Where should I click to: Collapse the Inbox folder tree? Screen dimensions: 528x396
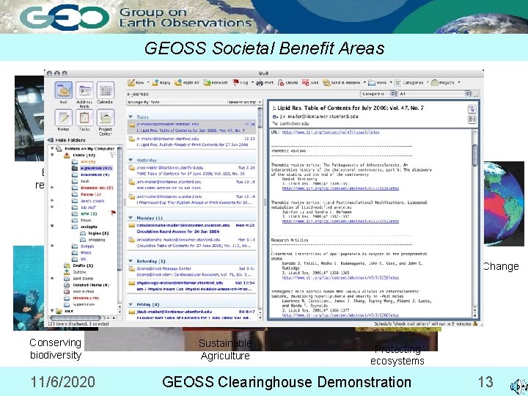pos(52,155)
